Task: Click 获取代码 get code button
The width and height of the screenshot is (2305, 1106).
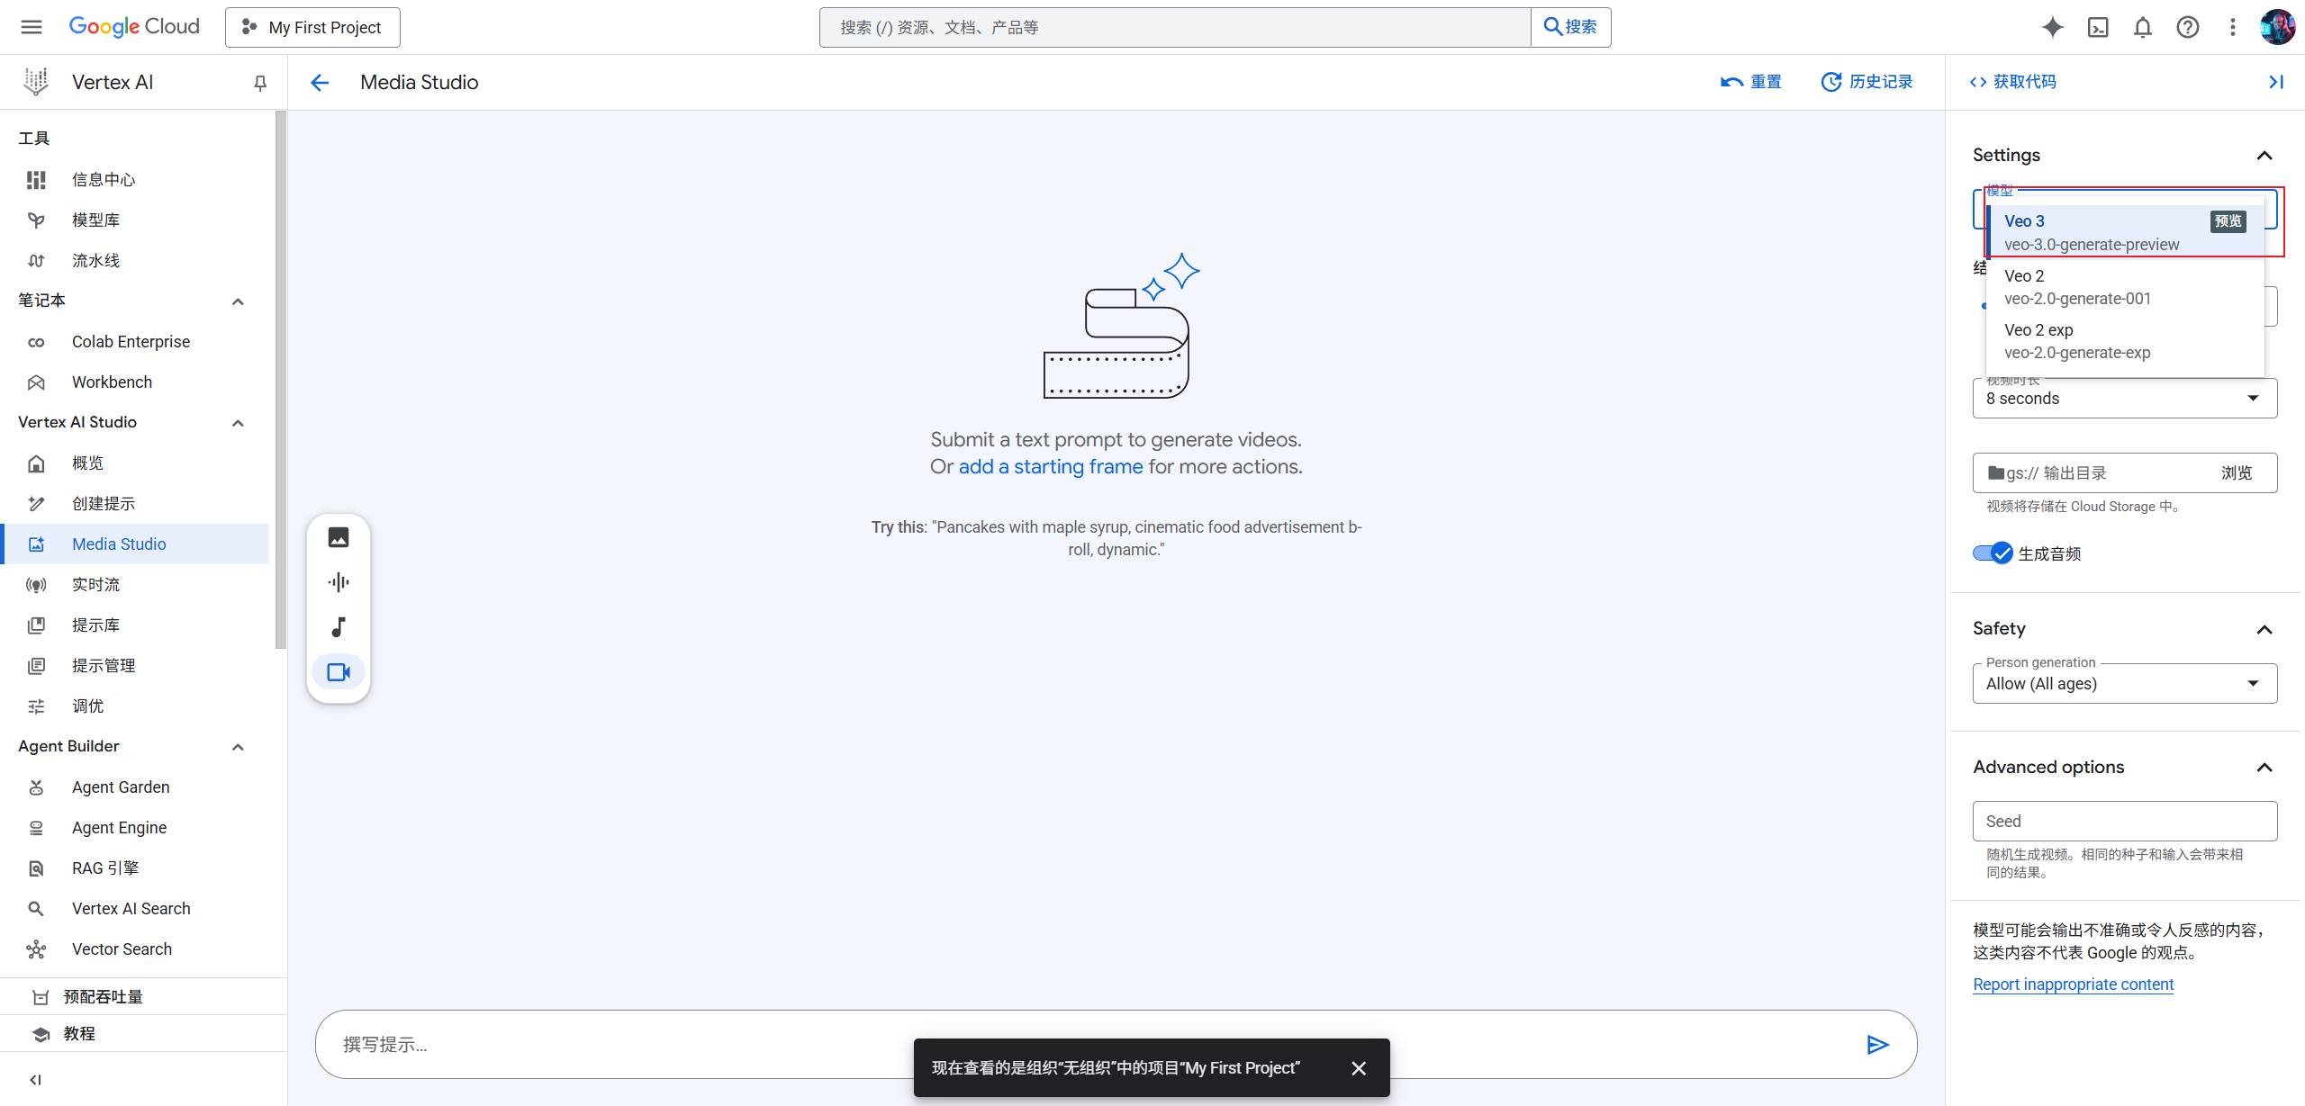Action: tap(2013, 82)
